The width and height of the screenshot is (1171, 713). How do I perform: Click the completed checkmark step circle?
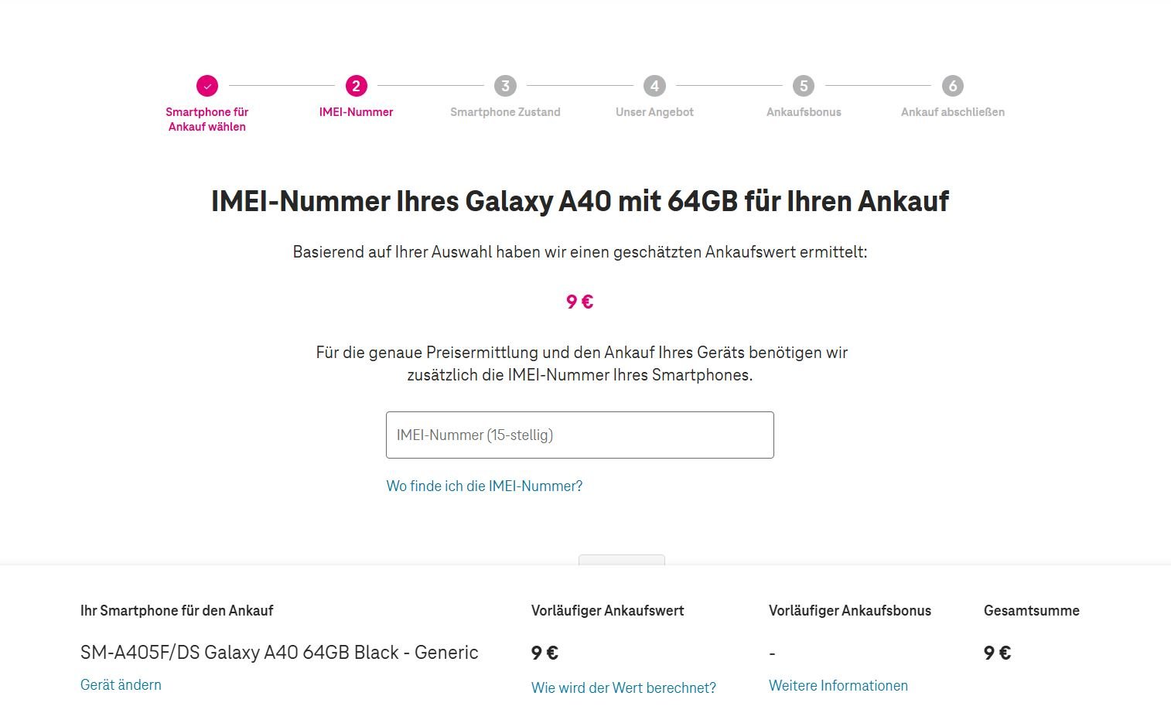pos(207,86)
